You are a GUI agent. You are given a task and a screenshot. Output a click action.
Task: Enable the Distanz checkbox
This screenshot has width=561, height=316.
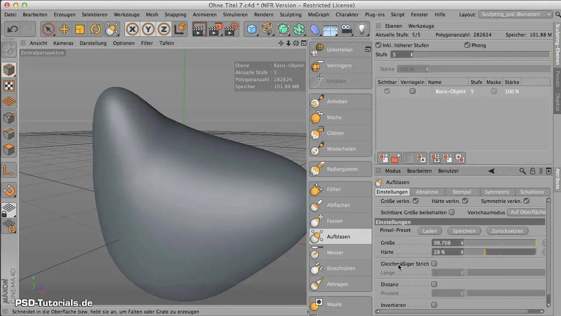434,284
